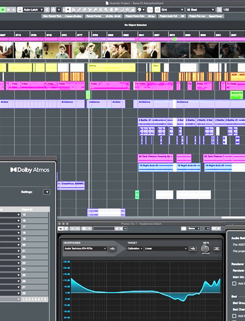This screenshot has height=321, width=245.
Task: Open Stereo routing dropdown in plug-in header
Action: pyautogui.click(x=194, y=229)
